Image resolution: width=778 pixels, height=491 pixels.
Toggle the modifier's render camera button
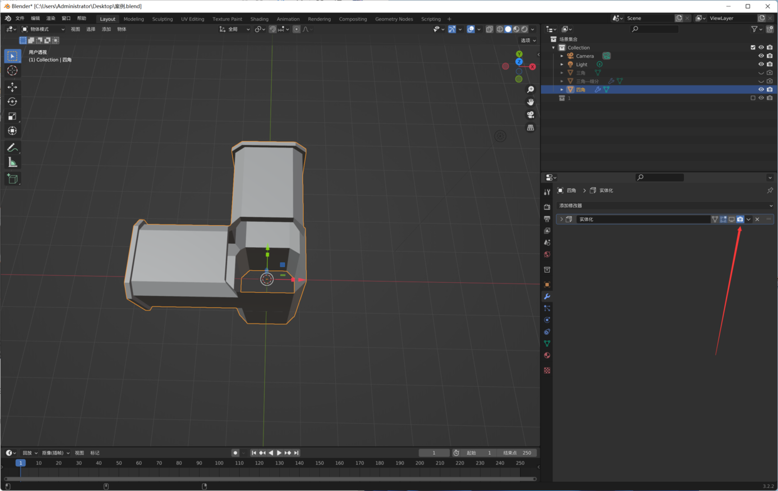(x=740, y=219)
